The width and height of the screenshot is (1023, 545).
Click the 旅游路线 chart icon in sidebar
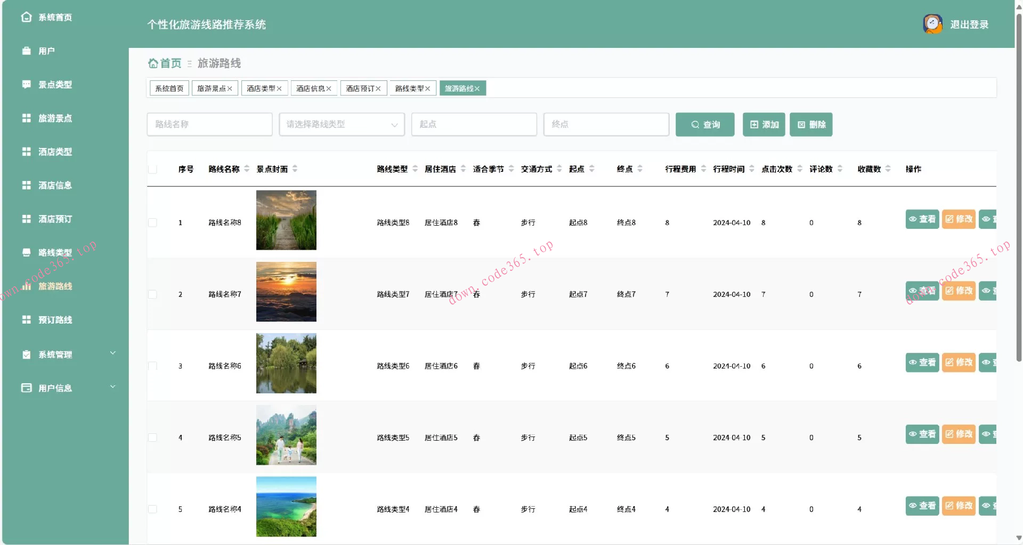click(x=27, y=286)
